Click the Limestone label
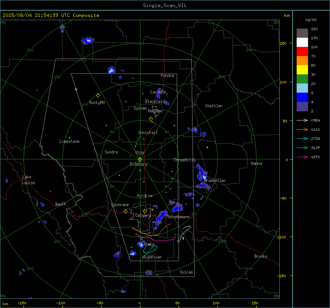 click(69, 141)
